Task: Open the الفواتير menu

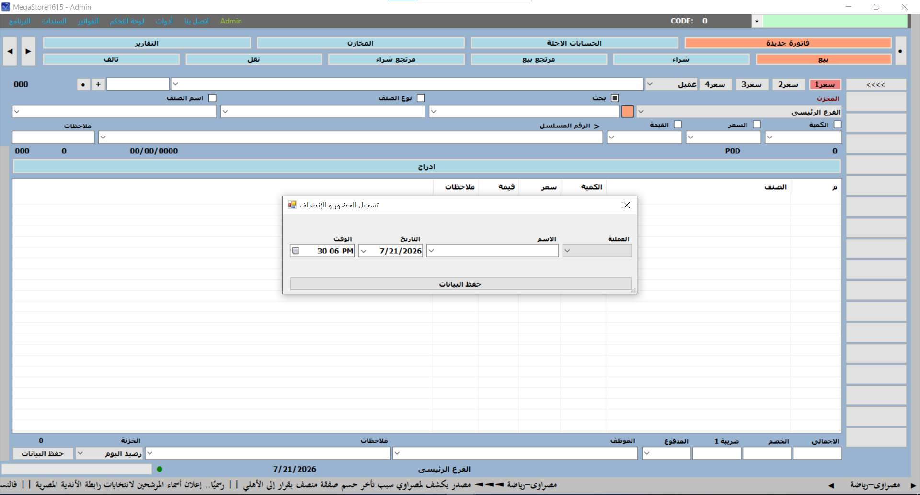Action: coord(88,21)
